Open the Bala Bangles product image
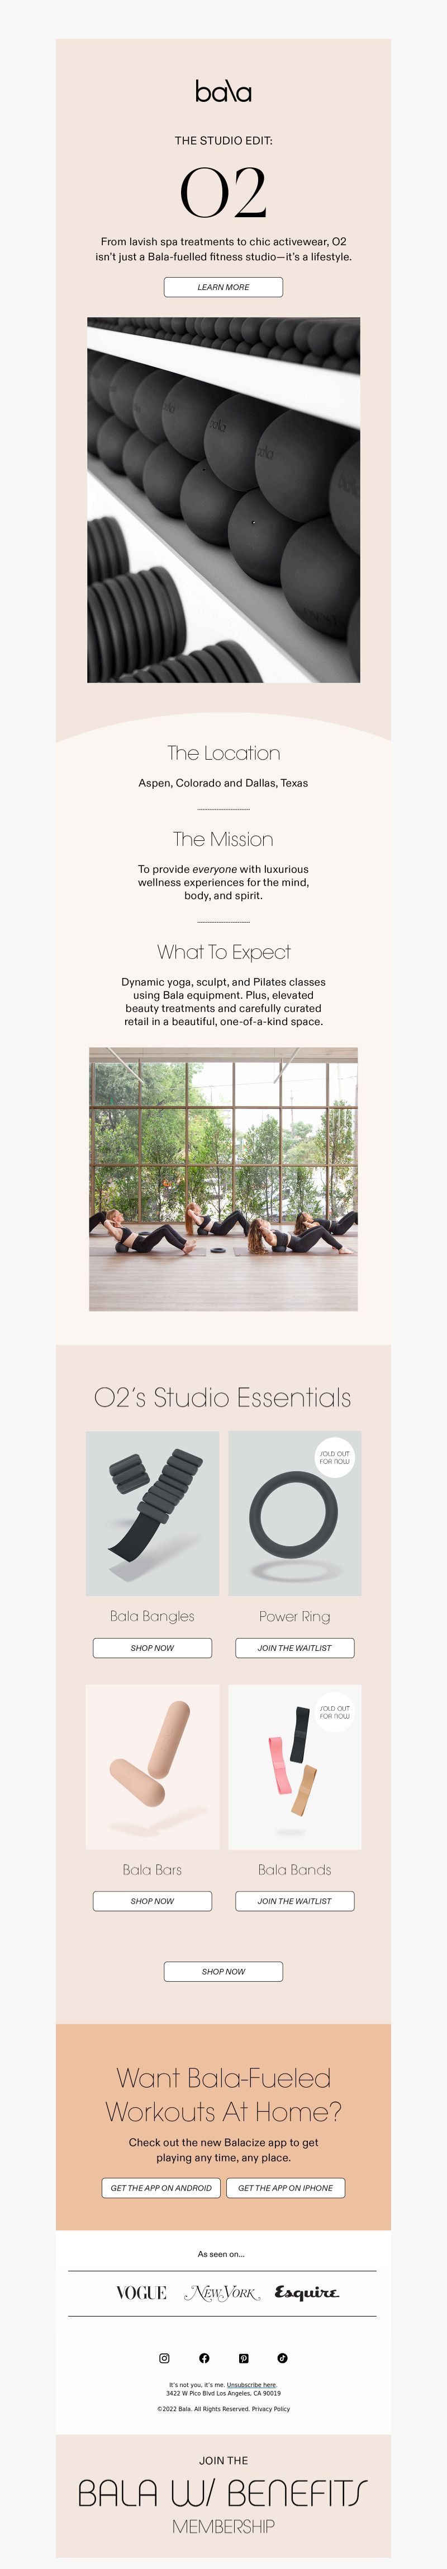Viewport: 447px width, 2569px height. point(153,1513)
